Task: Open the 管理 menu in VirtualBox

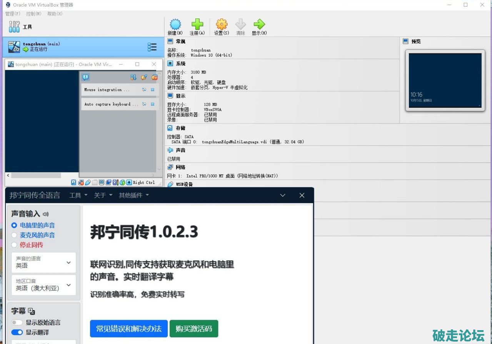Action: point(12,14)
